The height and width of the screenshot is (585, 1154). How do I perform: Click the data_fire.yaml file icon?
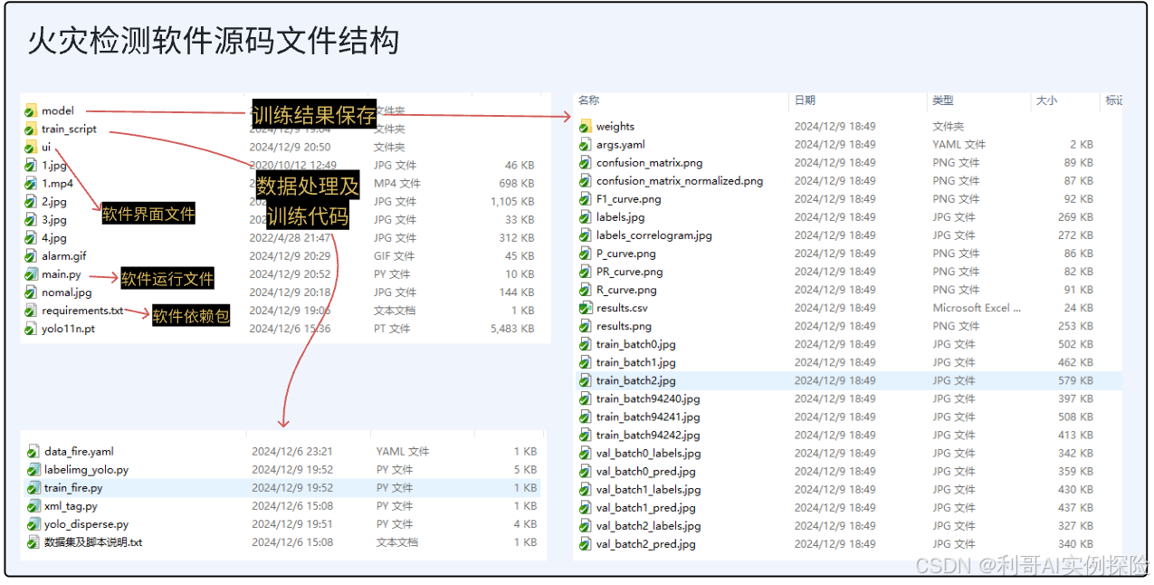[33, 452]
